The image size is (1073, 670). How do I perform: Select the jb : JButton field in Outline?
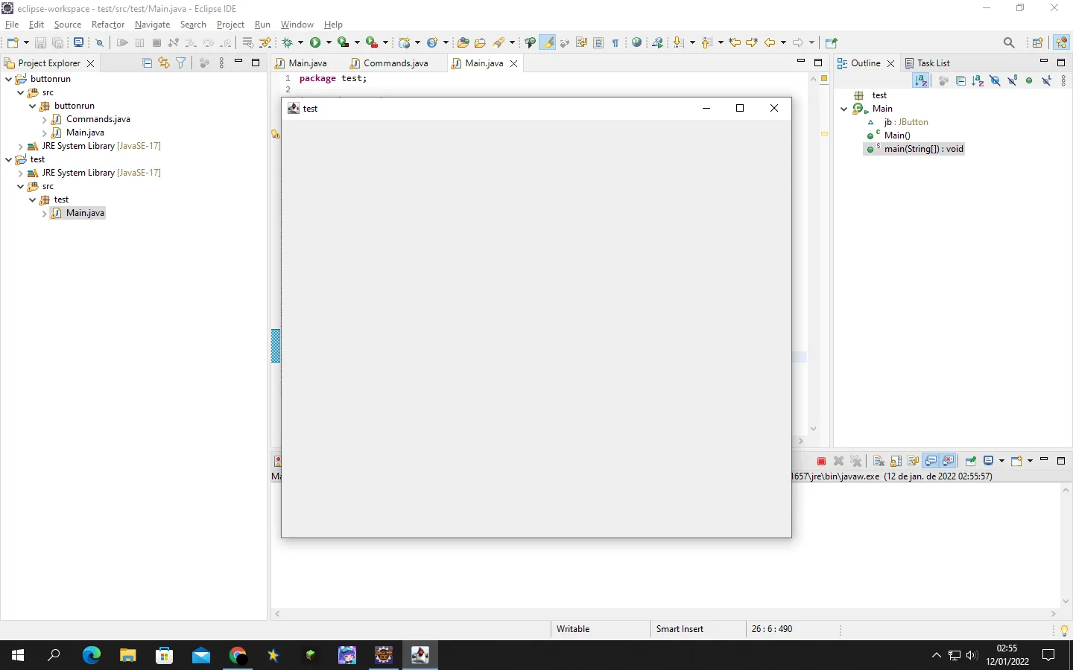tap(906, 122)
